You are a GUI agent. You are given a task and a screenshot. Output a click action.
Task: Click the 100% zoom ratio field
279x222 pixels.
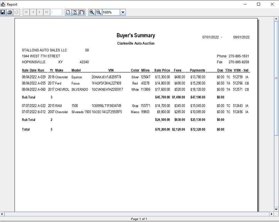click(111, 12)
